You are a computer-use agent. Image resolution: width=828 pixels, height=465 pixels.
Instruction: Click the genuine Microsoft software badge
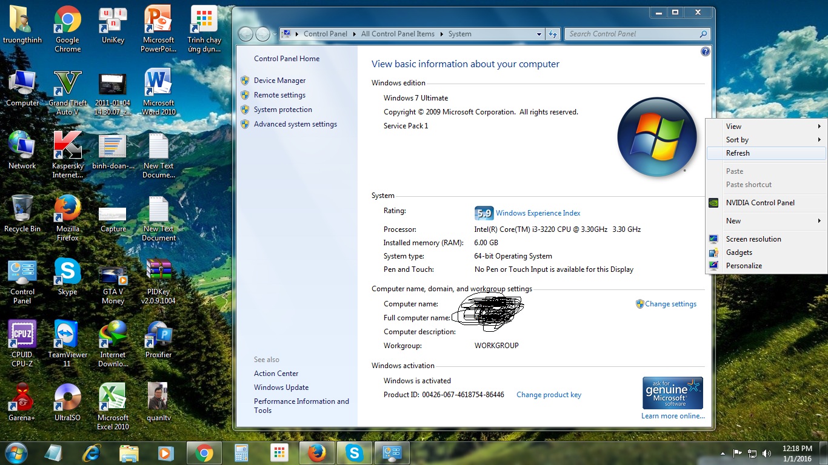(x=673, y=393)
